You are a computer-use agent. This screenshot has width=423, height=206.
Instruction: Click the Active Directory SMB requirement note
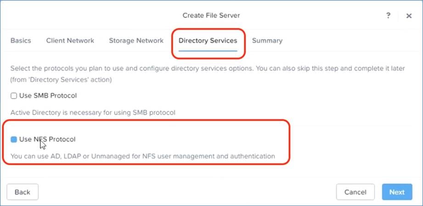coord(93,112)
